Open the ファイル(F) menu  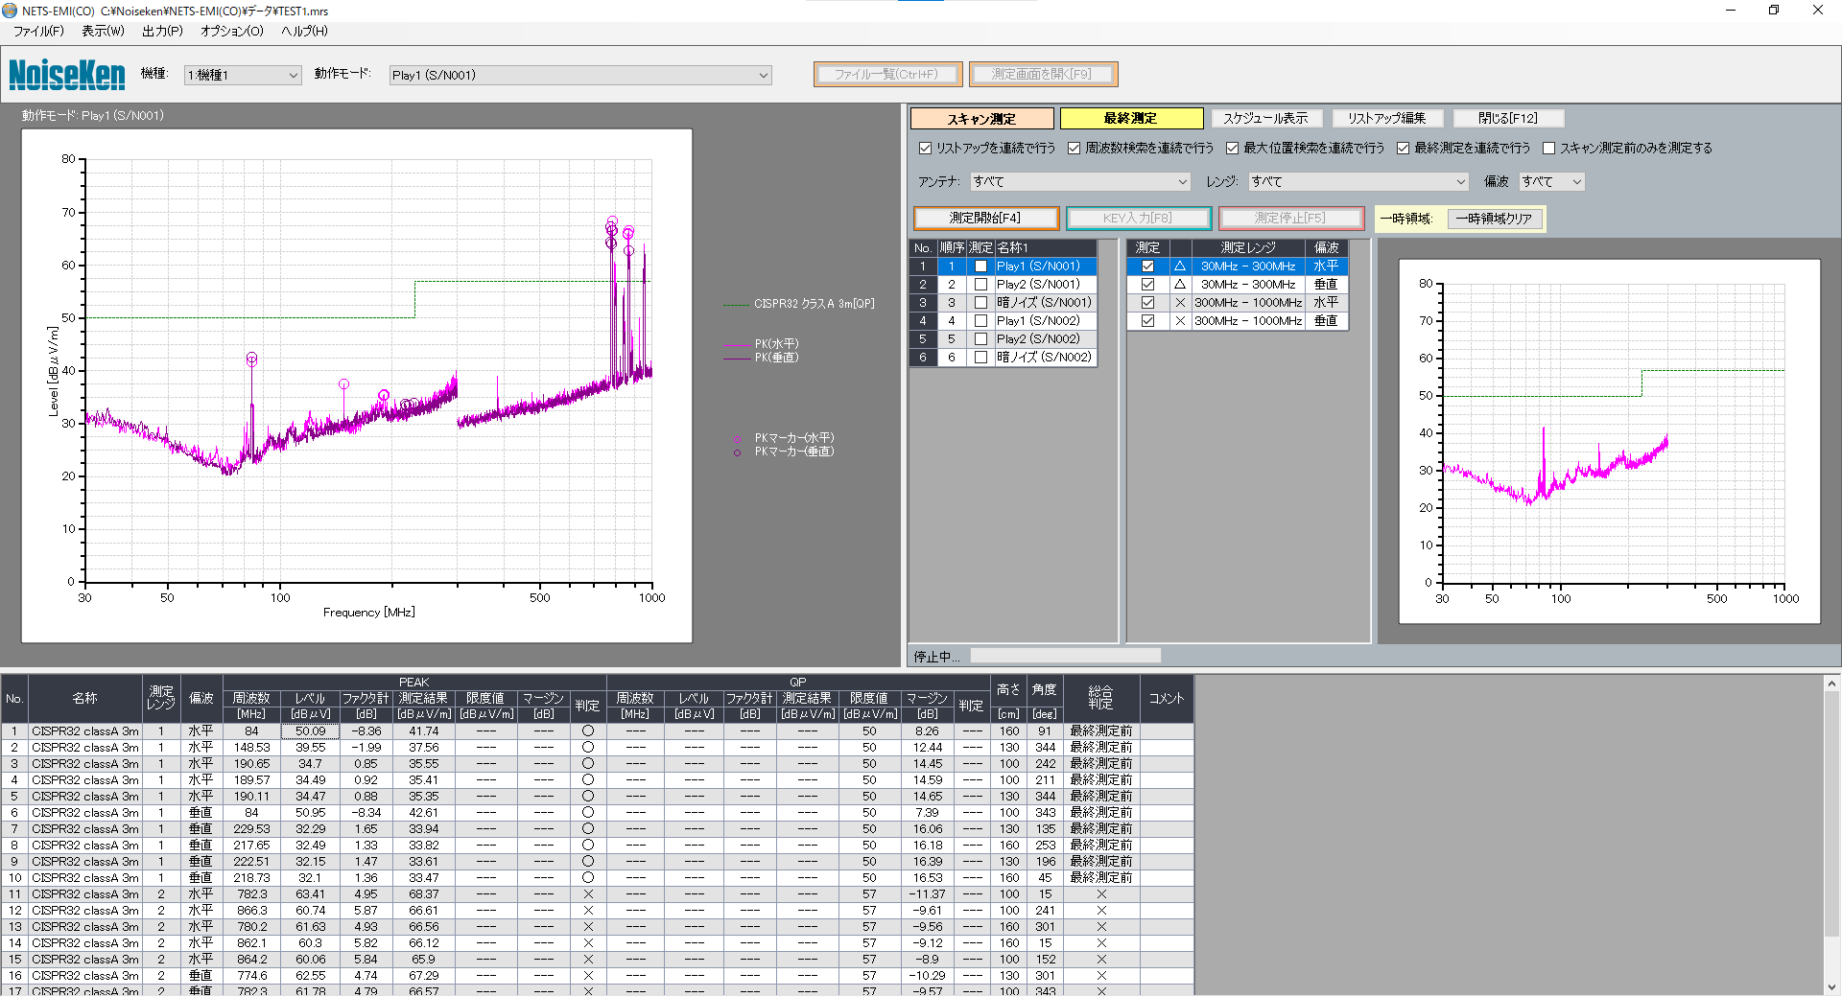[x=38, y=31]
